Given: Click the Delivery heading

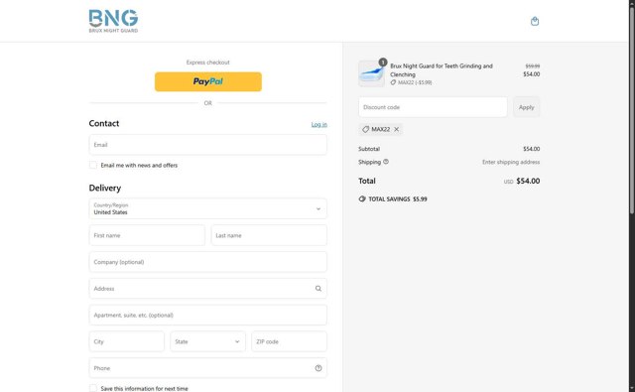Looking at the screenshot, I should point(105,188).
